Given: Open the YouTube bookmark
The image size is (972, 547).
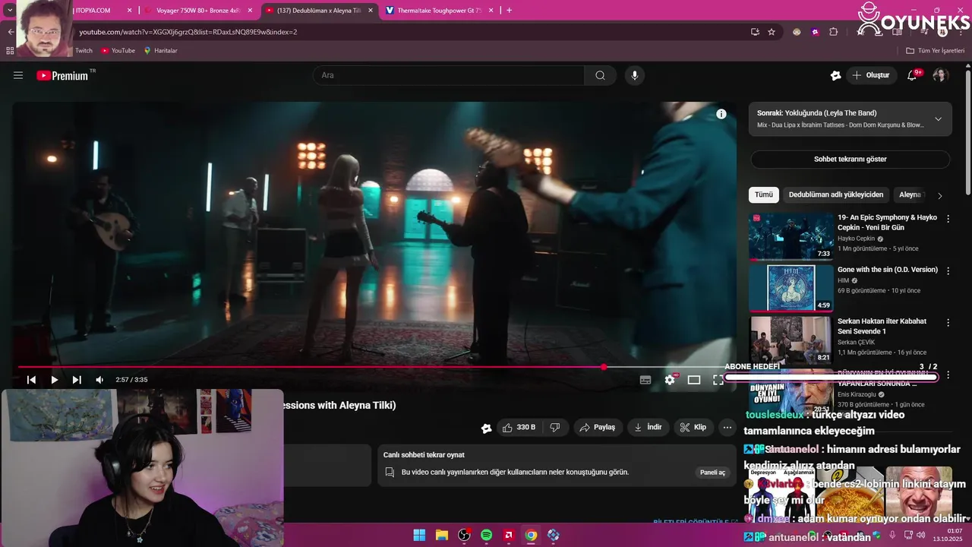Looking at the screenshot, I should [x=118, y=51].
